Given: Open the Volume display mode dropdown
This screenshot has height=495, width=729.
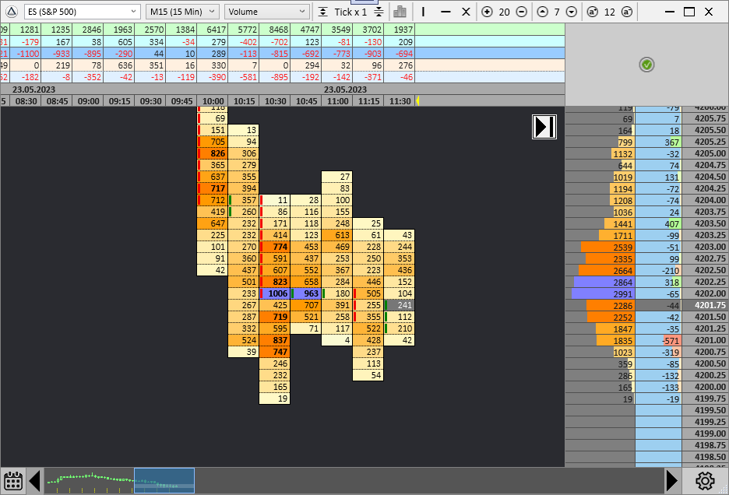Looking at the screenshot, I should click(267, 12).
